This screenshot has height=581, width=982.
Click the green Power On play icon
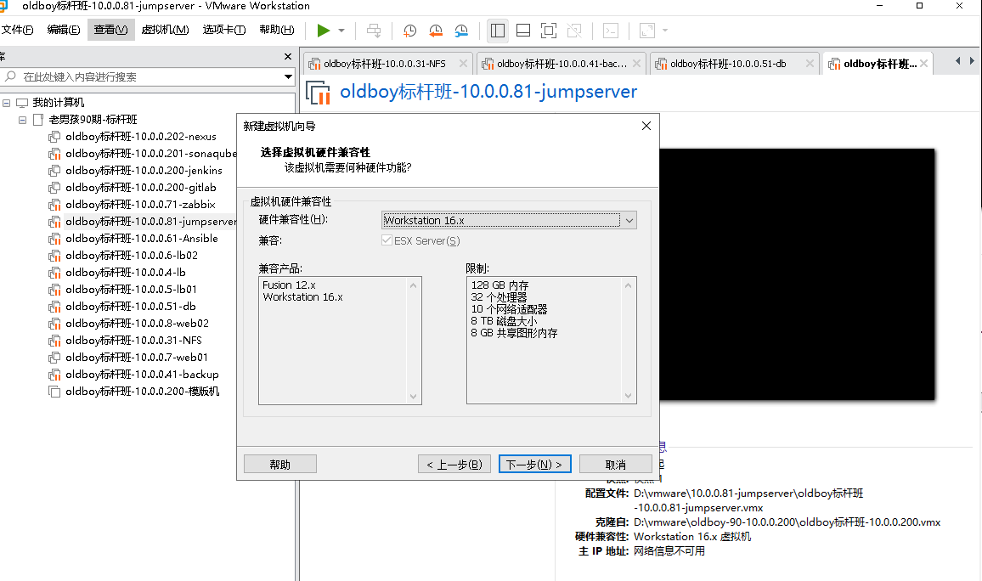click(323, 30)
